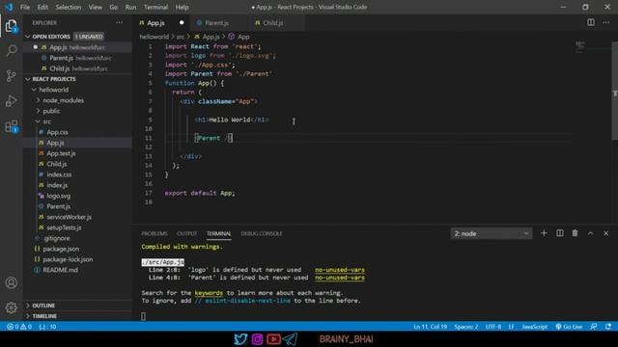Viewport: 618px width, 347px height.
Task: Click the VS Code logo in title bar
Action: click(x=9, y=7)
